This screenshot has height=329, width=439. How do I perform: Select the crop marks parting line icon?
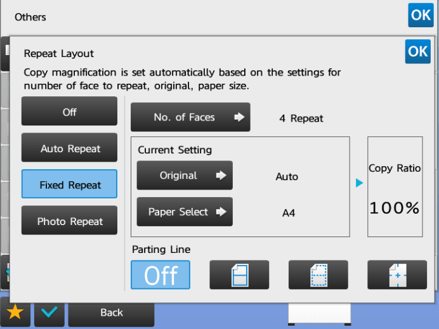(397, 274)
